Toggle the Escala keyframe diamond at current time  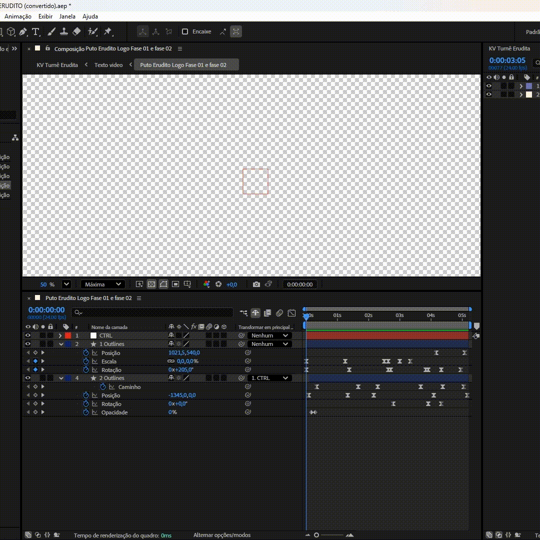[35, 361]
